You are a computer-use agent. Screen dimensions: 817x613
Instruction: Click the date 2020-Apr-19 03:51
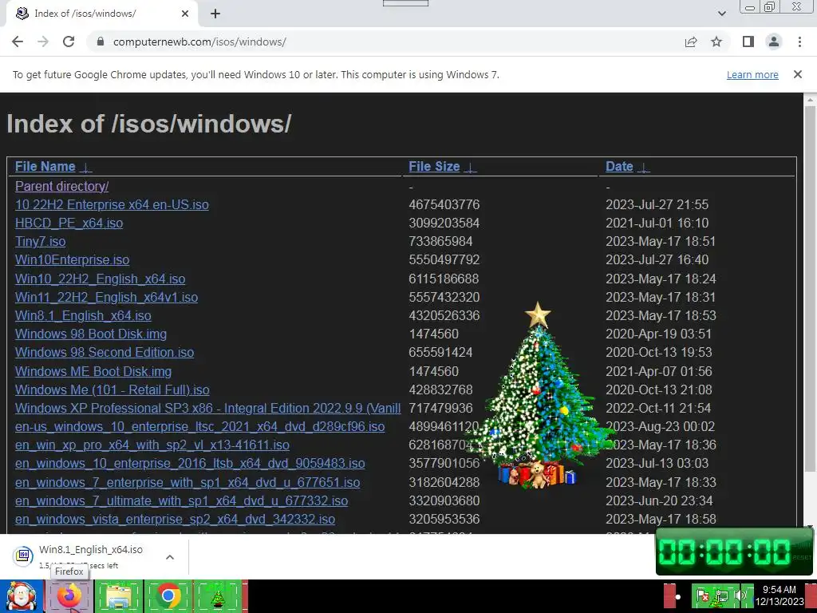658,334
